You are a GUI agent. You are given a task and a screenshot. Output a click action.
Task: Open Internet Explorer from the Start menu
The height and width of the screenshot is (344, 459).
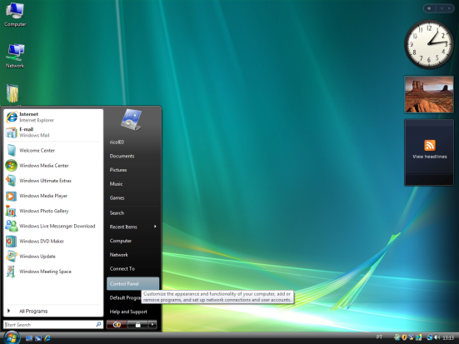(x=53, y=117)
